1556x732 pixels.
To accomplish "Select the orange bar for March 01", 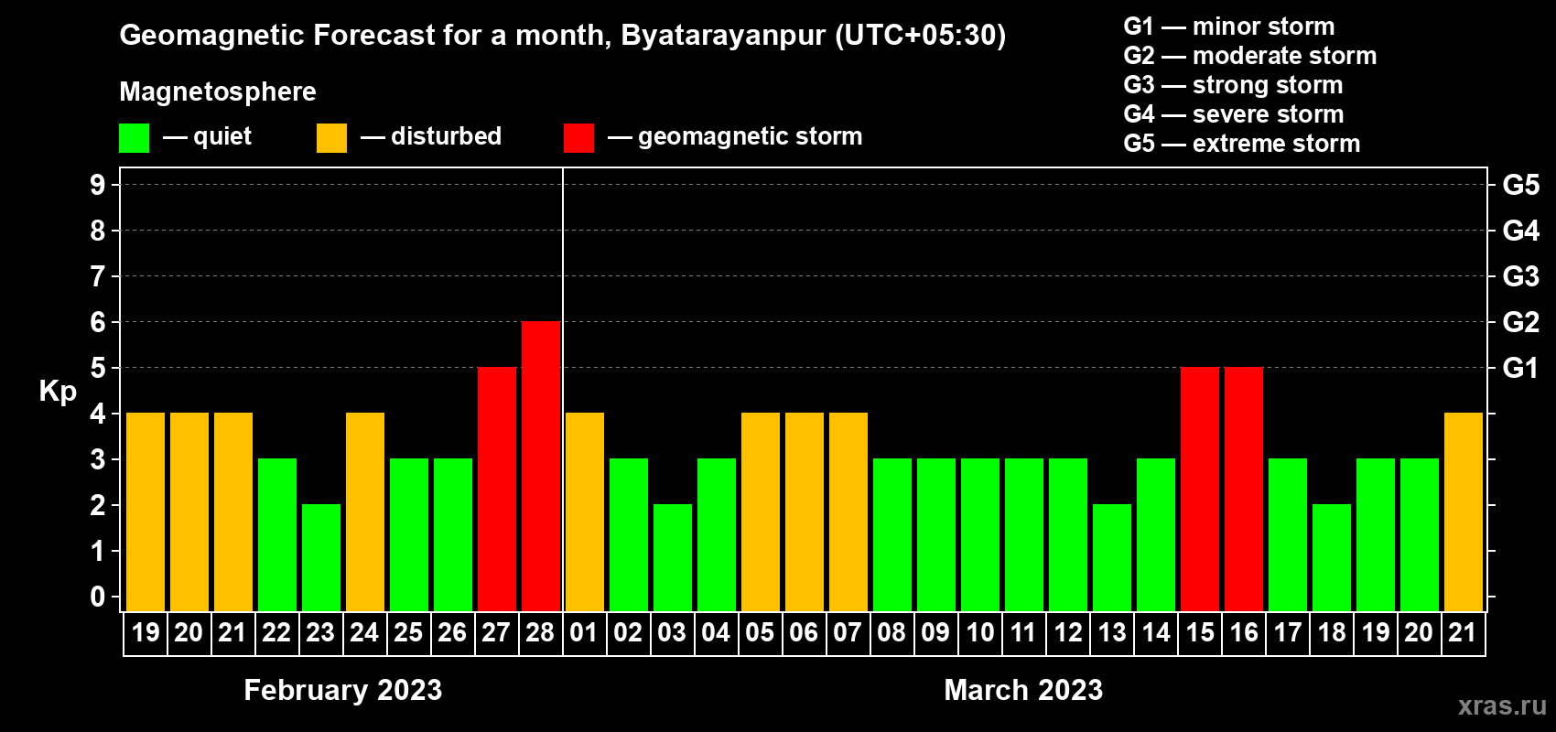I will 585,512.
